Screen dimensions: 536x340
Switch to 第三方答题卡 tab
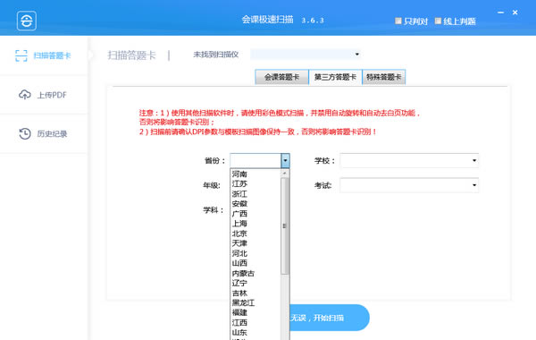point(335,77)
